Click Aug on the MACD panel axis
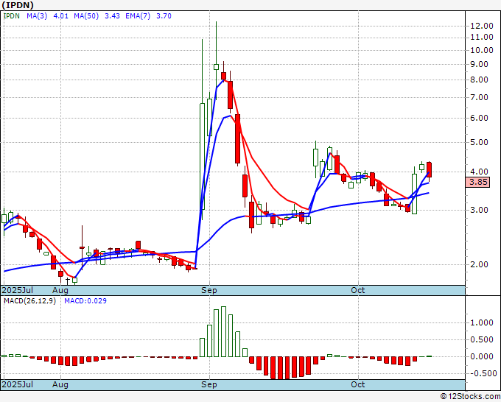Image resolution: width=501 pixels, height=402 pixels. 60,384
